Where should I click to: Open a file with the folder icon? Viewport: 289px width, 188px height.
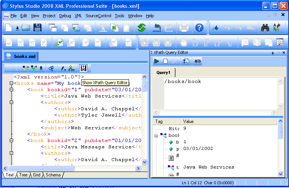[x=25, y=28]
